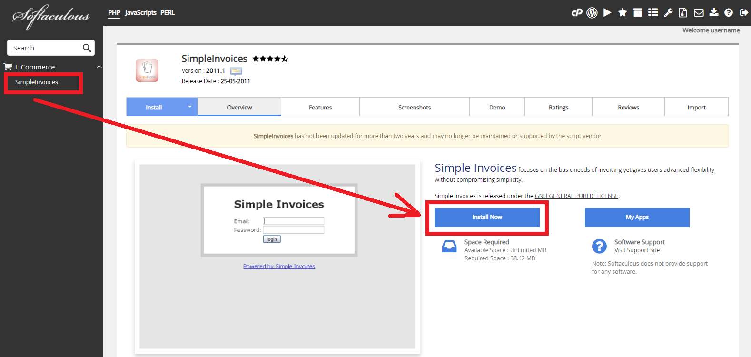Open the cPanel icon in top bar
Viewport: 751px width, 357px height.
[x=577, y=13]
